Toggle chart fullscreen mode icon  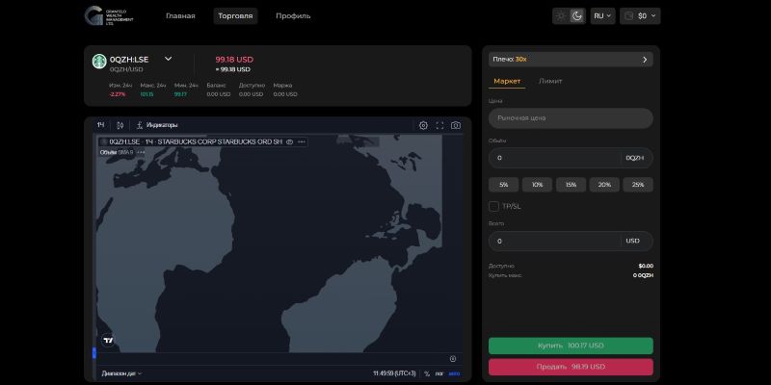pos(439,125)
